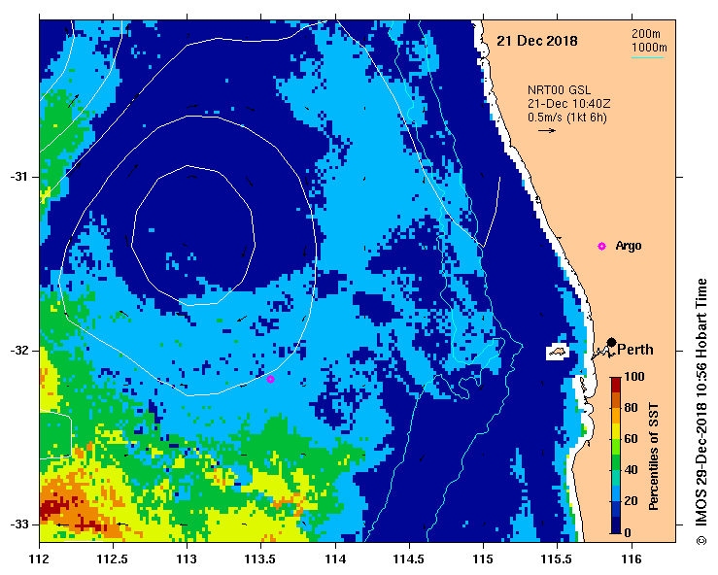Click the colorbar tick label '40'

point(631,470)
